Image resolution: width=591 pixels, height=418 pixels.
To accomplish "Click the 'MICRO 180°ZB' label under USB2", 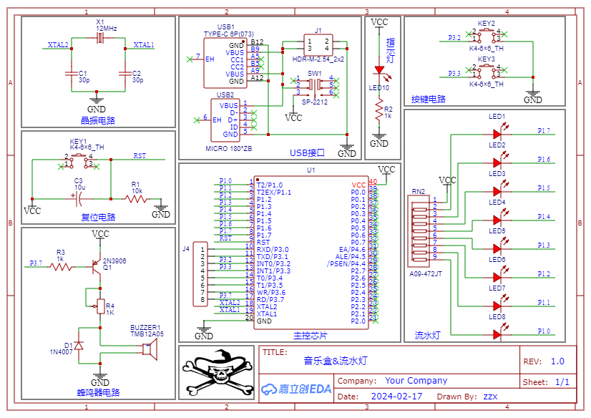I will [x=229, y=148].
